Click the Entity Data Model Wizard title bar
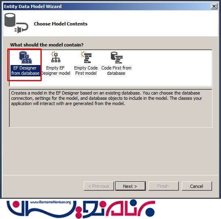 (x=107, y=6)
